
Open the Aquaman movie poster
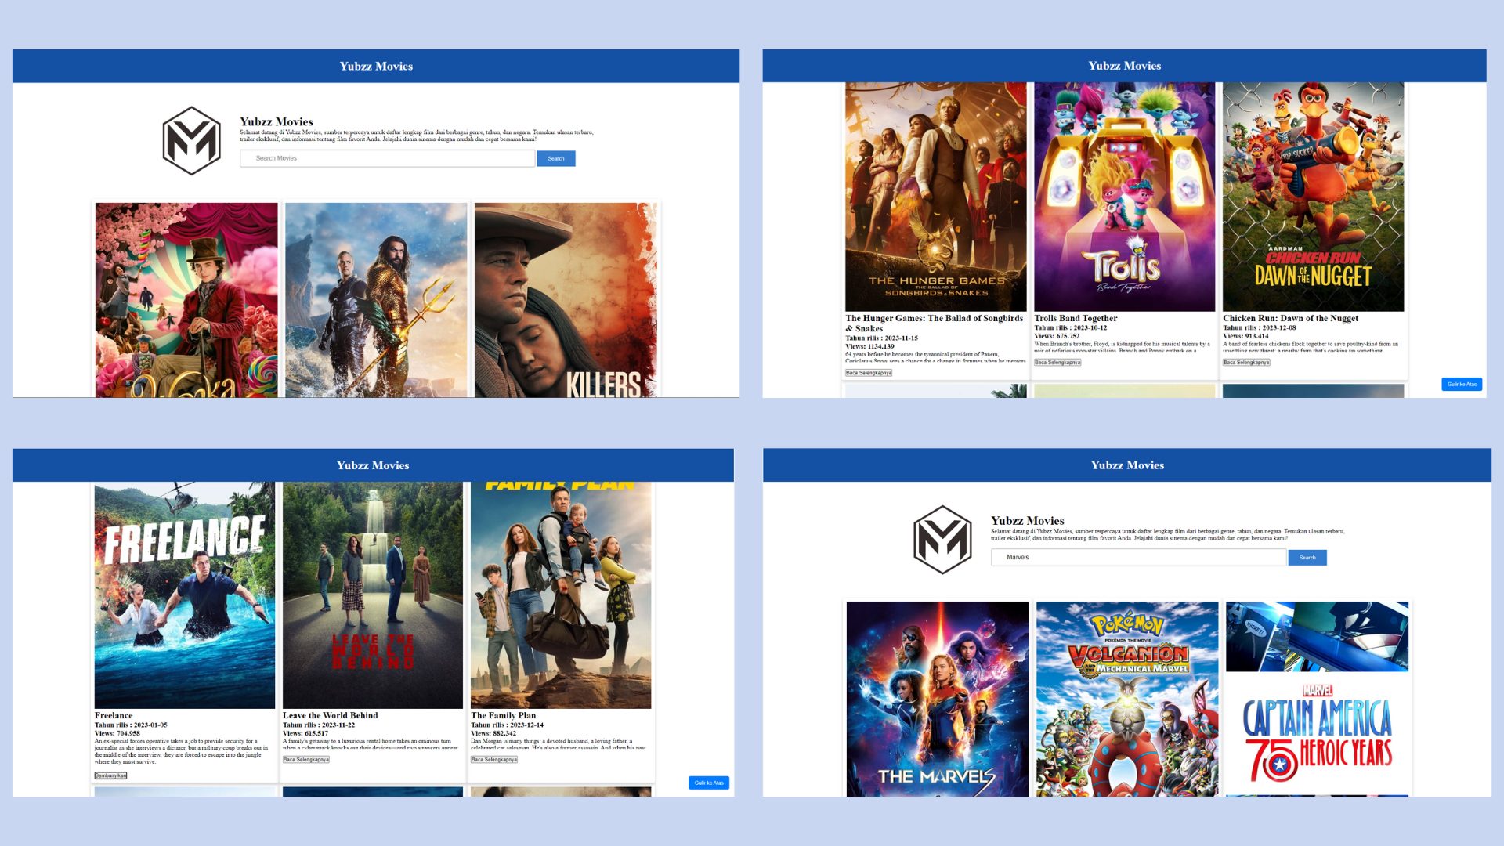[376, 300]
